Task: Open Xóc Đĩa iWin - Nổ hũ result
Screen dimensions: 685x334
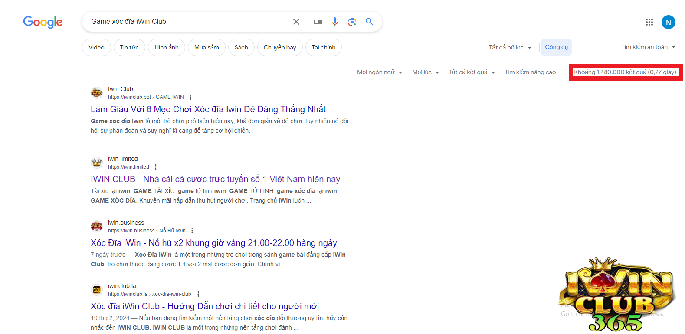Action: (x=214, y=243)
